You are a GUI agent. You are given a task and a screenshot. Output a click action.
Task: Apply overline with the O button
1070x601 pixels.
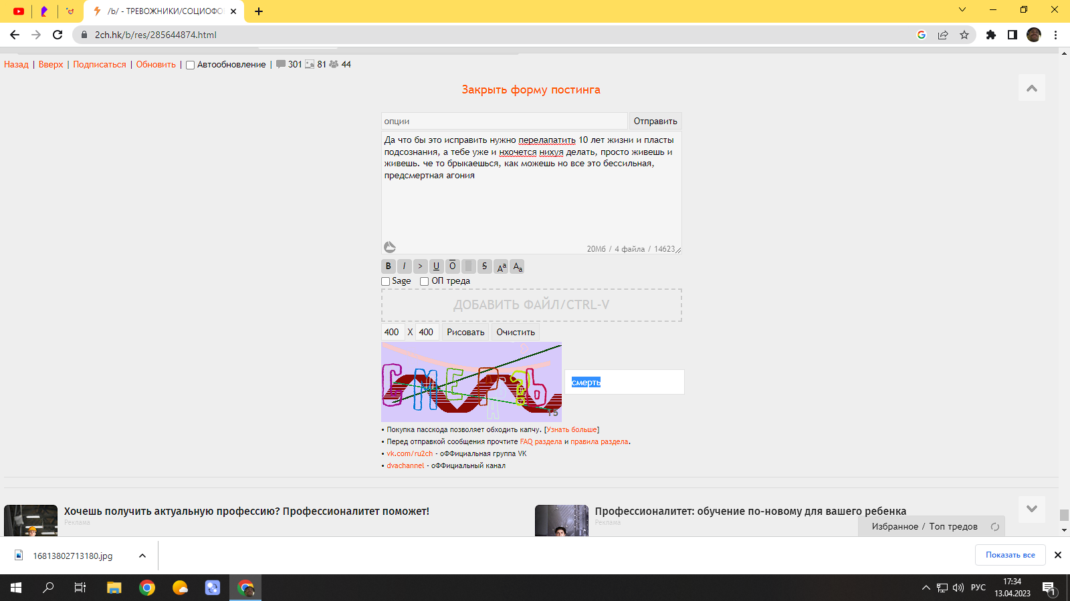(x=453, y=266)
